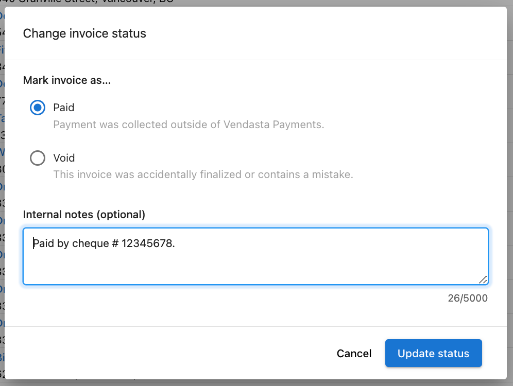Click the notes field resize handle
This screenshot has width=513, height=386.
[x=483, y=279]
